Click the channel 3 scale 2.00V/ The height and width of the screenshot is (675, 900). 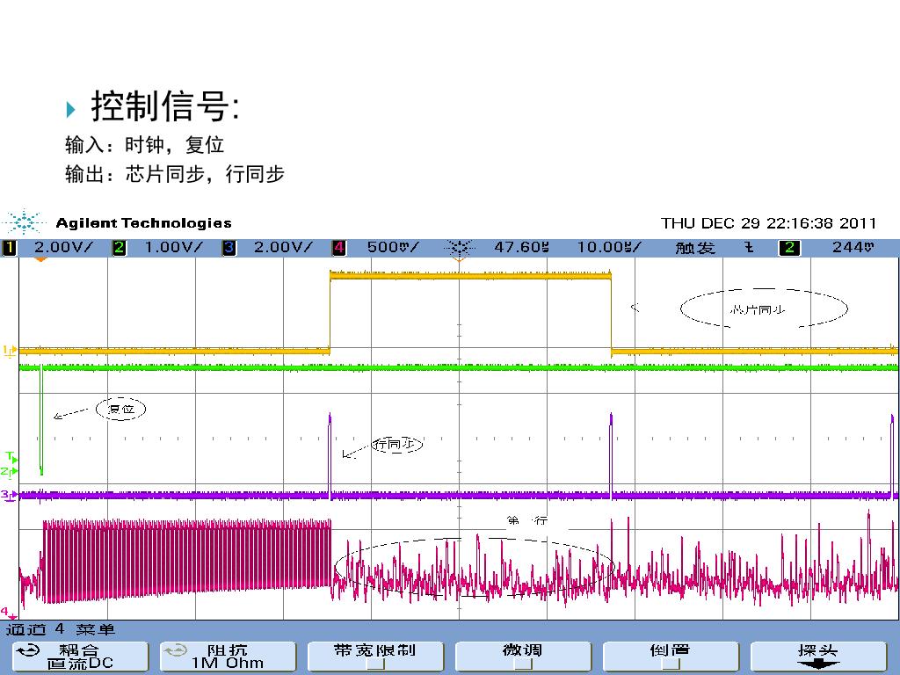tap(283, 247)
